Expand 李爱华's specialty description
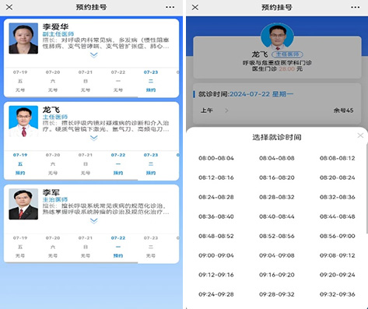 94,54
